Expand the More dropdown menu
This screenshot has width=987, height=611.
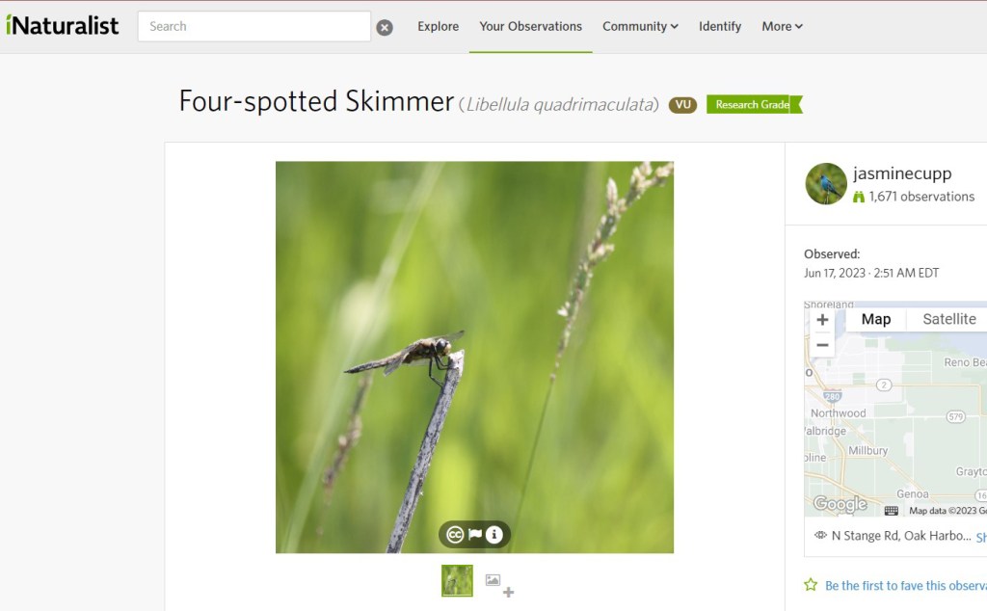click(x=782, y=26)
